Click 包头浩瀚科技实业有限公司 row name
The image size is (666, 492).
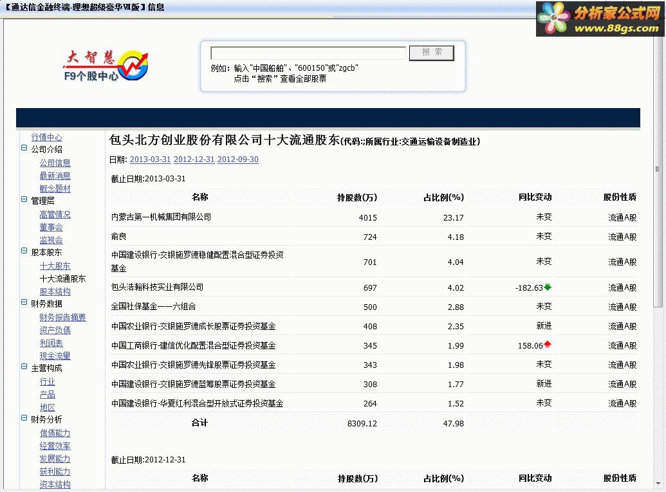click(x=157, y=287)
